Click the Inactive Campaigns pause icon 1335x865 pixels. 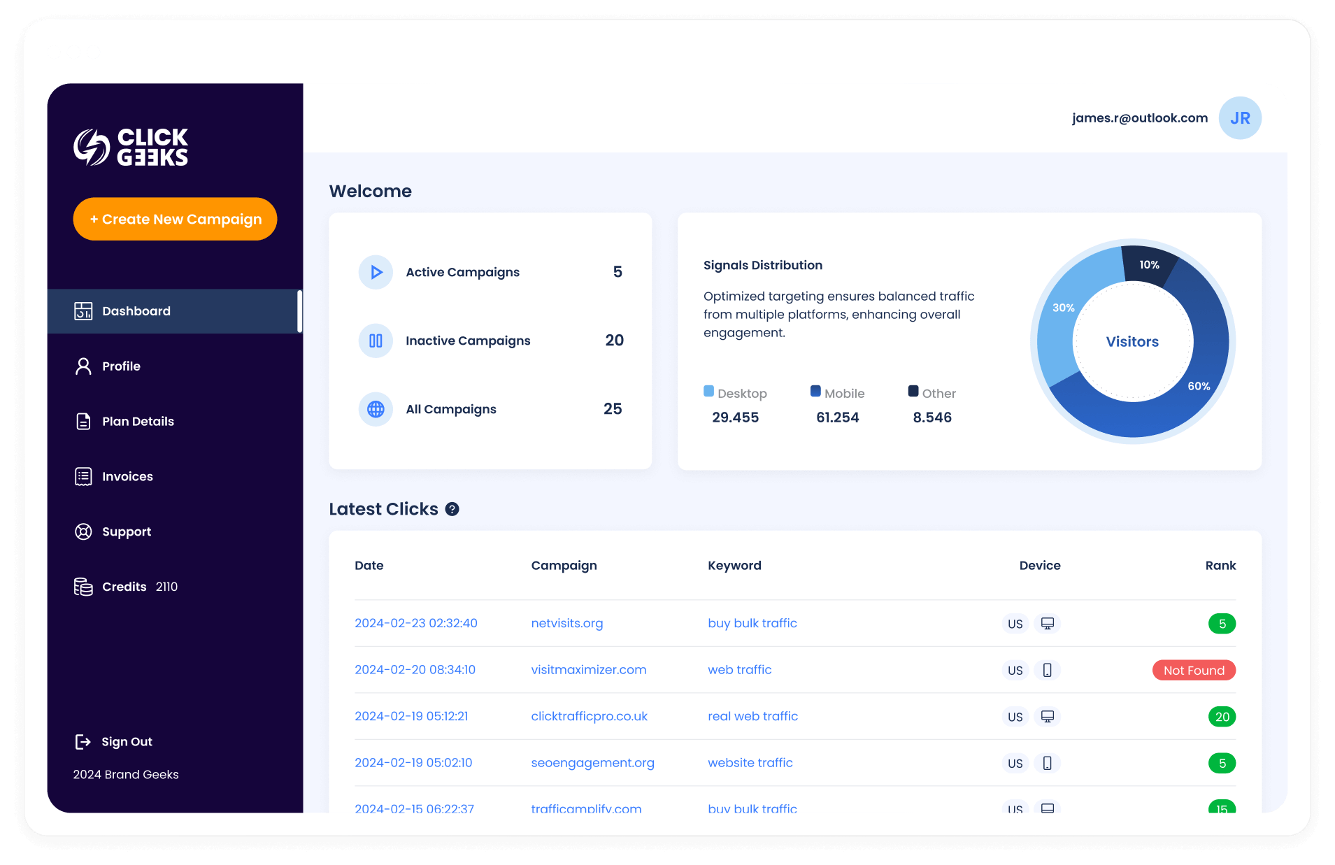tap(376, 341)
